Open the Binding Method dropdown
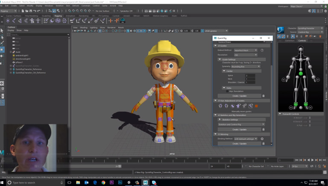 tap(246, 139)
